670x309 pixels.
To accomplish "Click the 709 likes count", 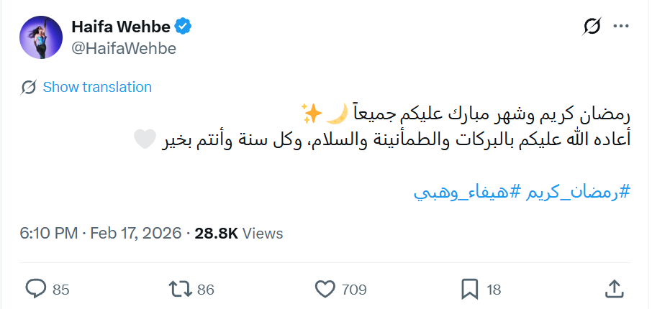I will (354, 290).
